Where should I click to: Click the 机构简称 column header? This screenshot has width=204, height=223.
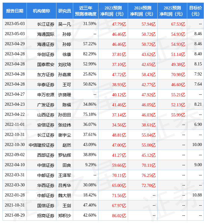[x=41, y=11]
